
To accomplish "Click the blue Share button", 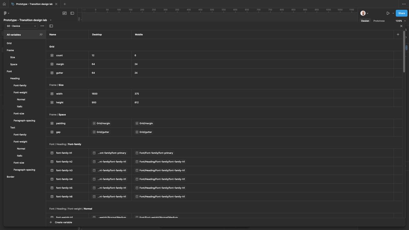I will coord(401,13).
